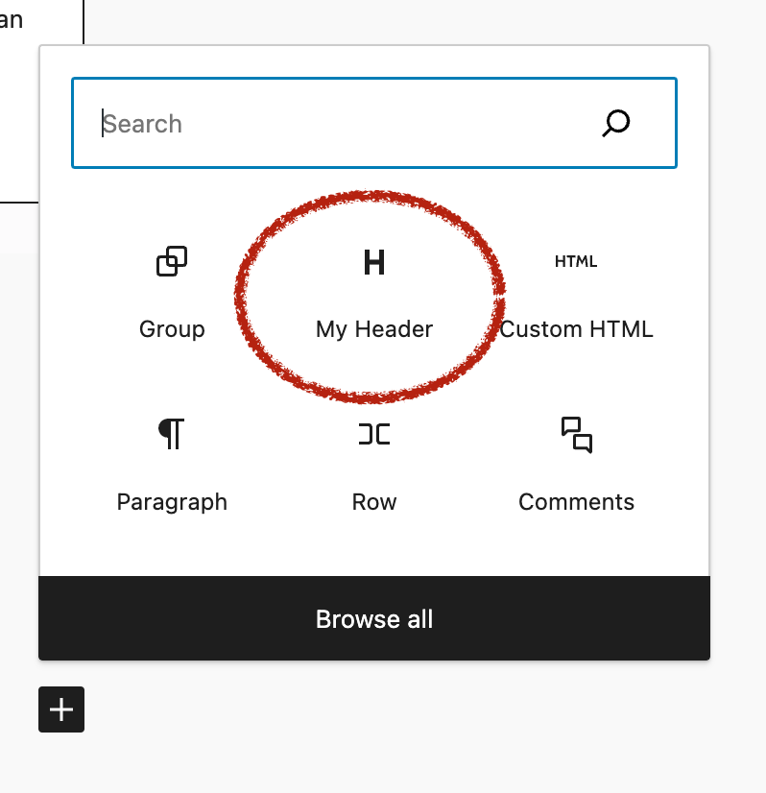The image size is (766, 793).
Task: Click blank popover space below Paragraph label
Action: click(172, 547)
